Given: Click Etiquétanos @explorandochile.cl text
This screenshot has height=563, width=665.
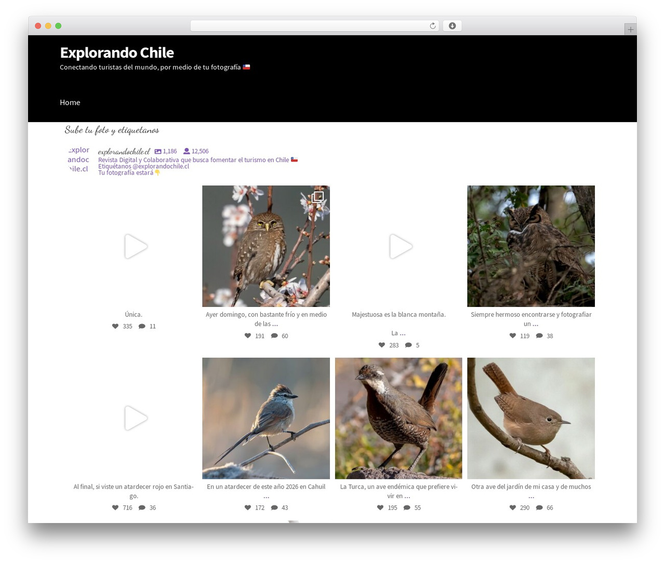Looking at the screenshot, I should (143, 166).
